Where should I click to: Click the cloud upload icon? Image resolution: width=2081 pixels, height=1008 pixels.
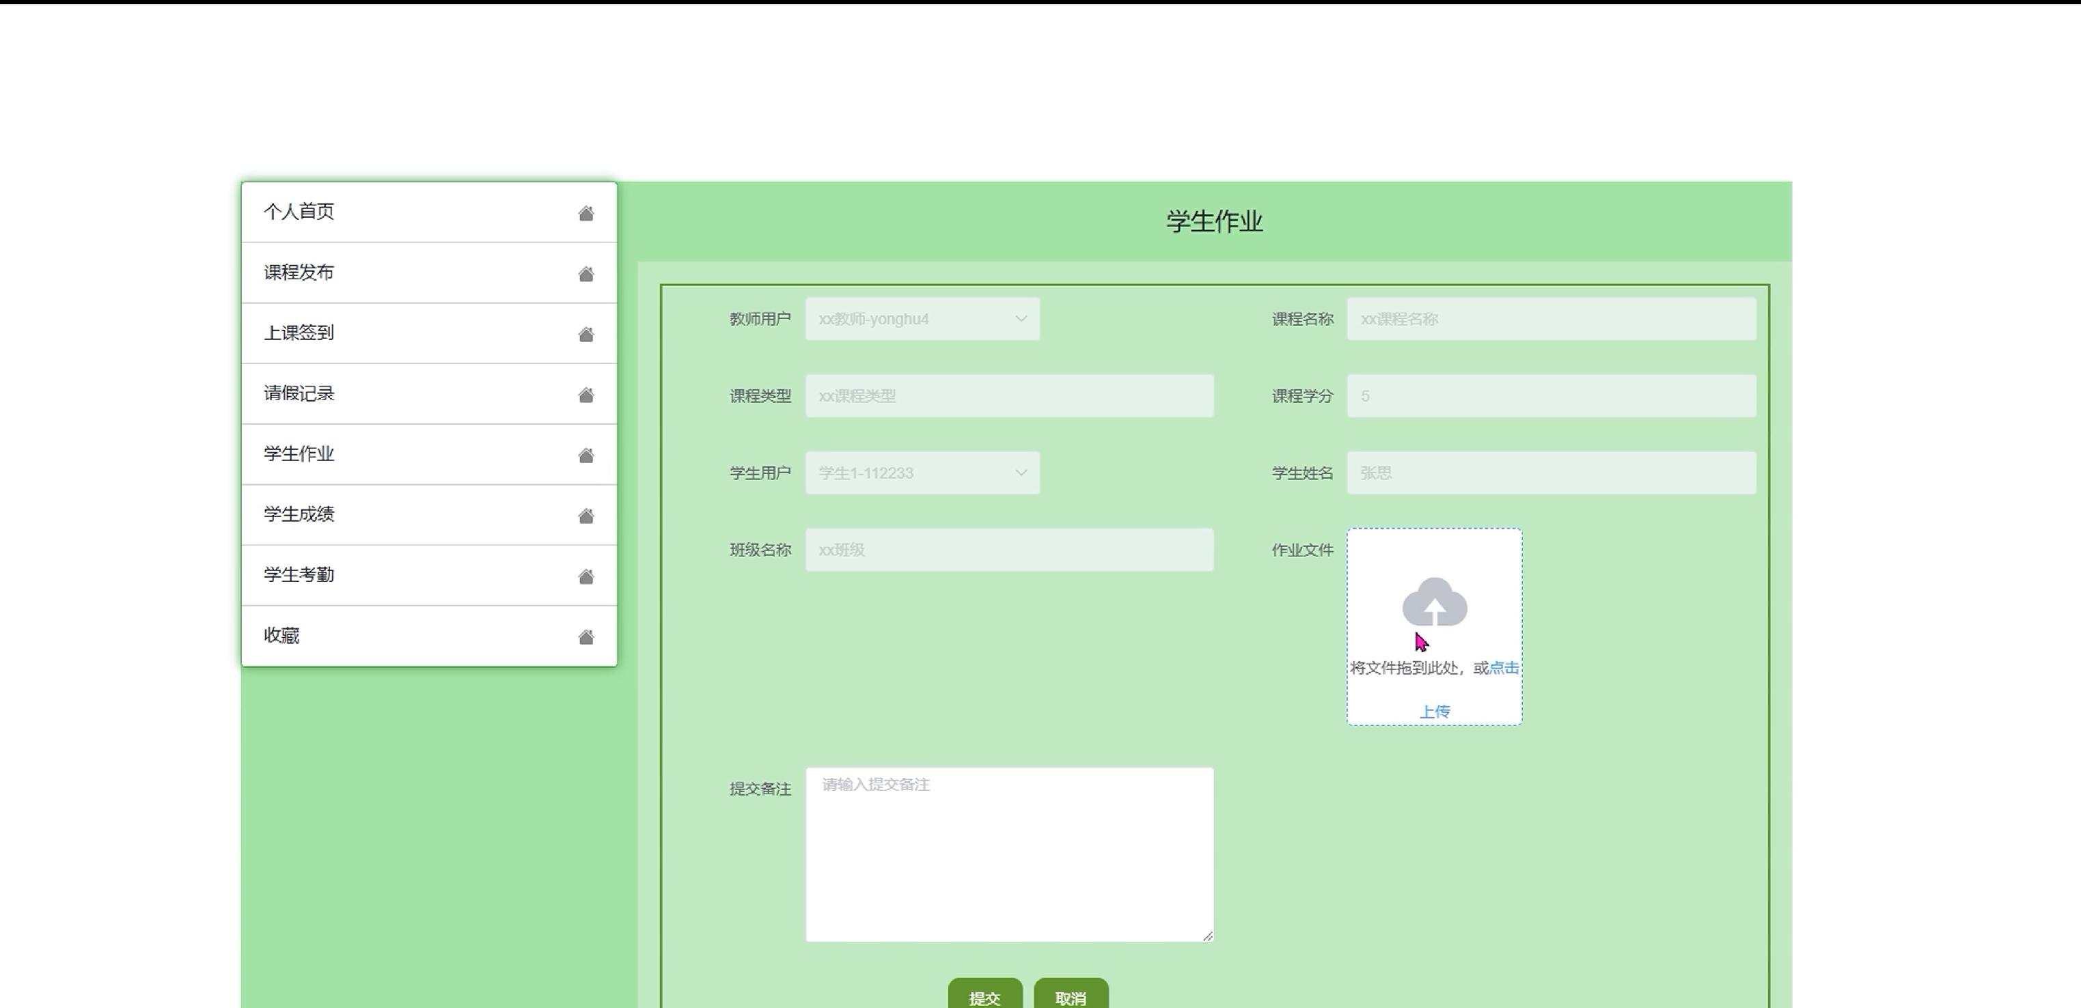1434,602
